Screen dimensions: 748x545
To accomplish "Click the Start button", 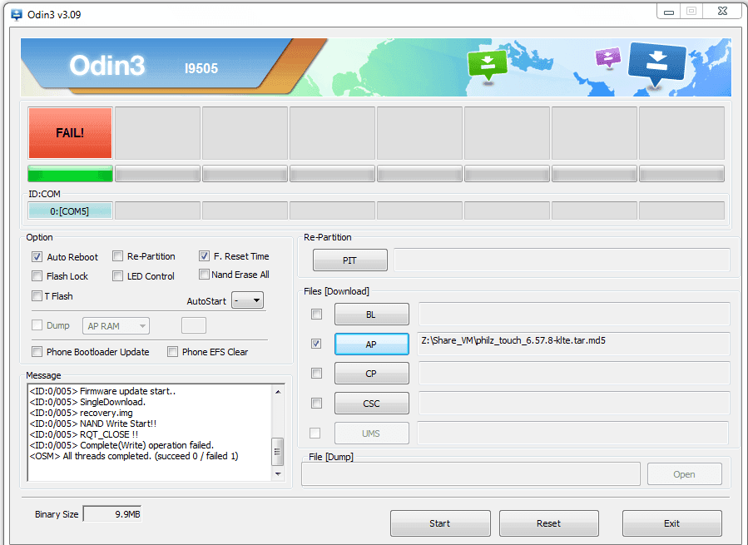I will click(440, 523).
